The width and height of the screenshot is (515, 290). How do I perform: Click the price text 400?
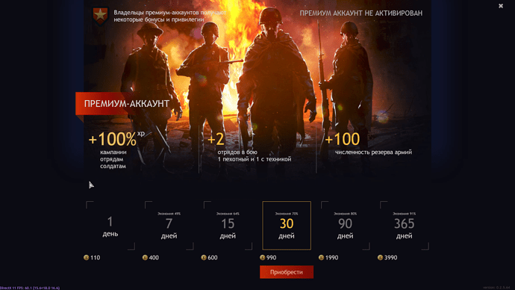click(154, 257)
